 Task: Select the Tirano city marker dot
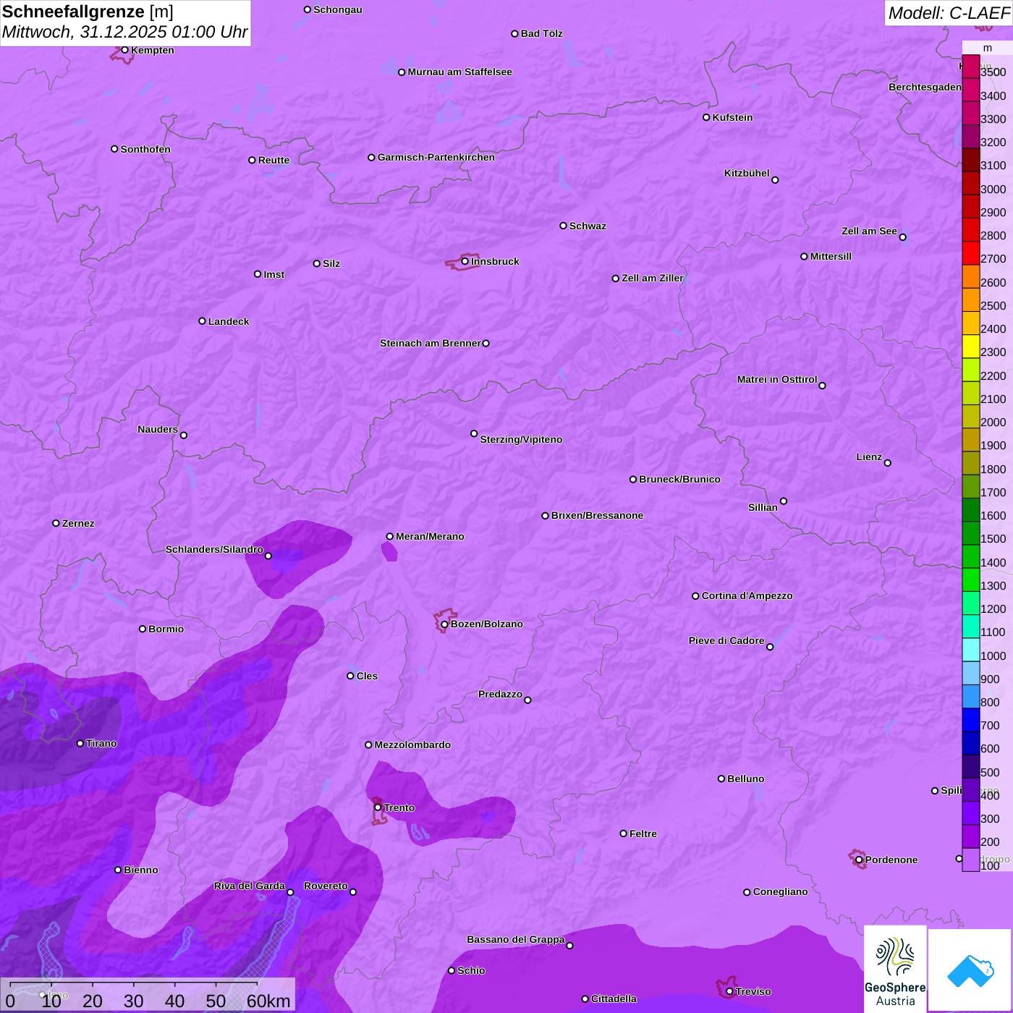[80, 743]
